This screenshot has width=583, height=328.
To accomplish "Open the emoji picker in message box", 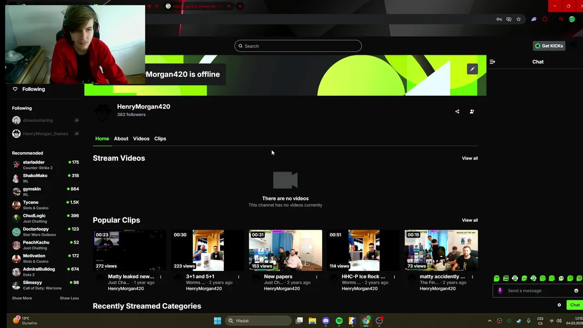I will (576, 291).
